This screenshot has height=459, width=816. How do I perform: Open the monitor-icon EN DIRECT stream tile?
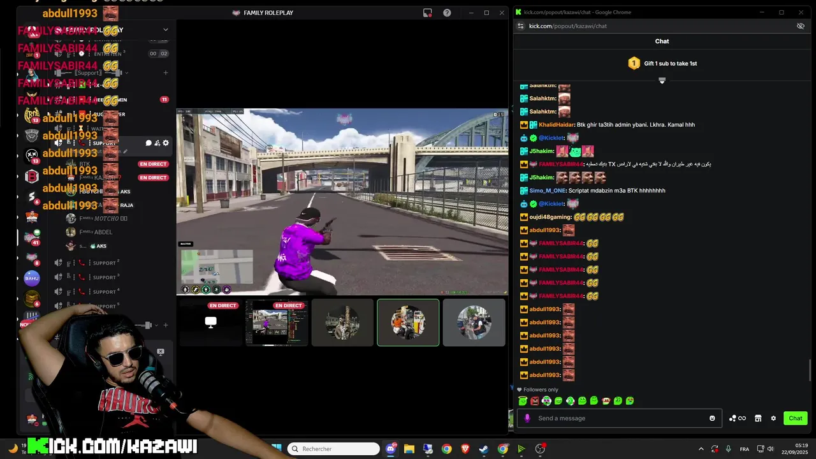pos(210,323)
